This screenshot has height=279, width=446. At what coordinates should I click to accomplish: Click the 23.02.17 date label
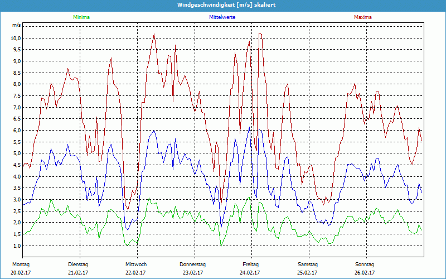click(x=193, y=273)
